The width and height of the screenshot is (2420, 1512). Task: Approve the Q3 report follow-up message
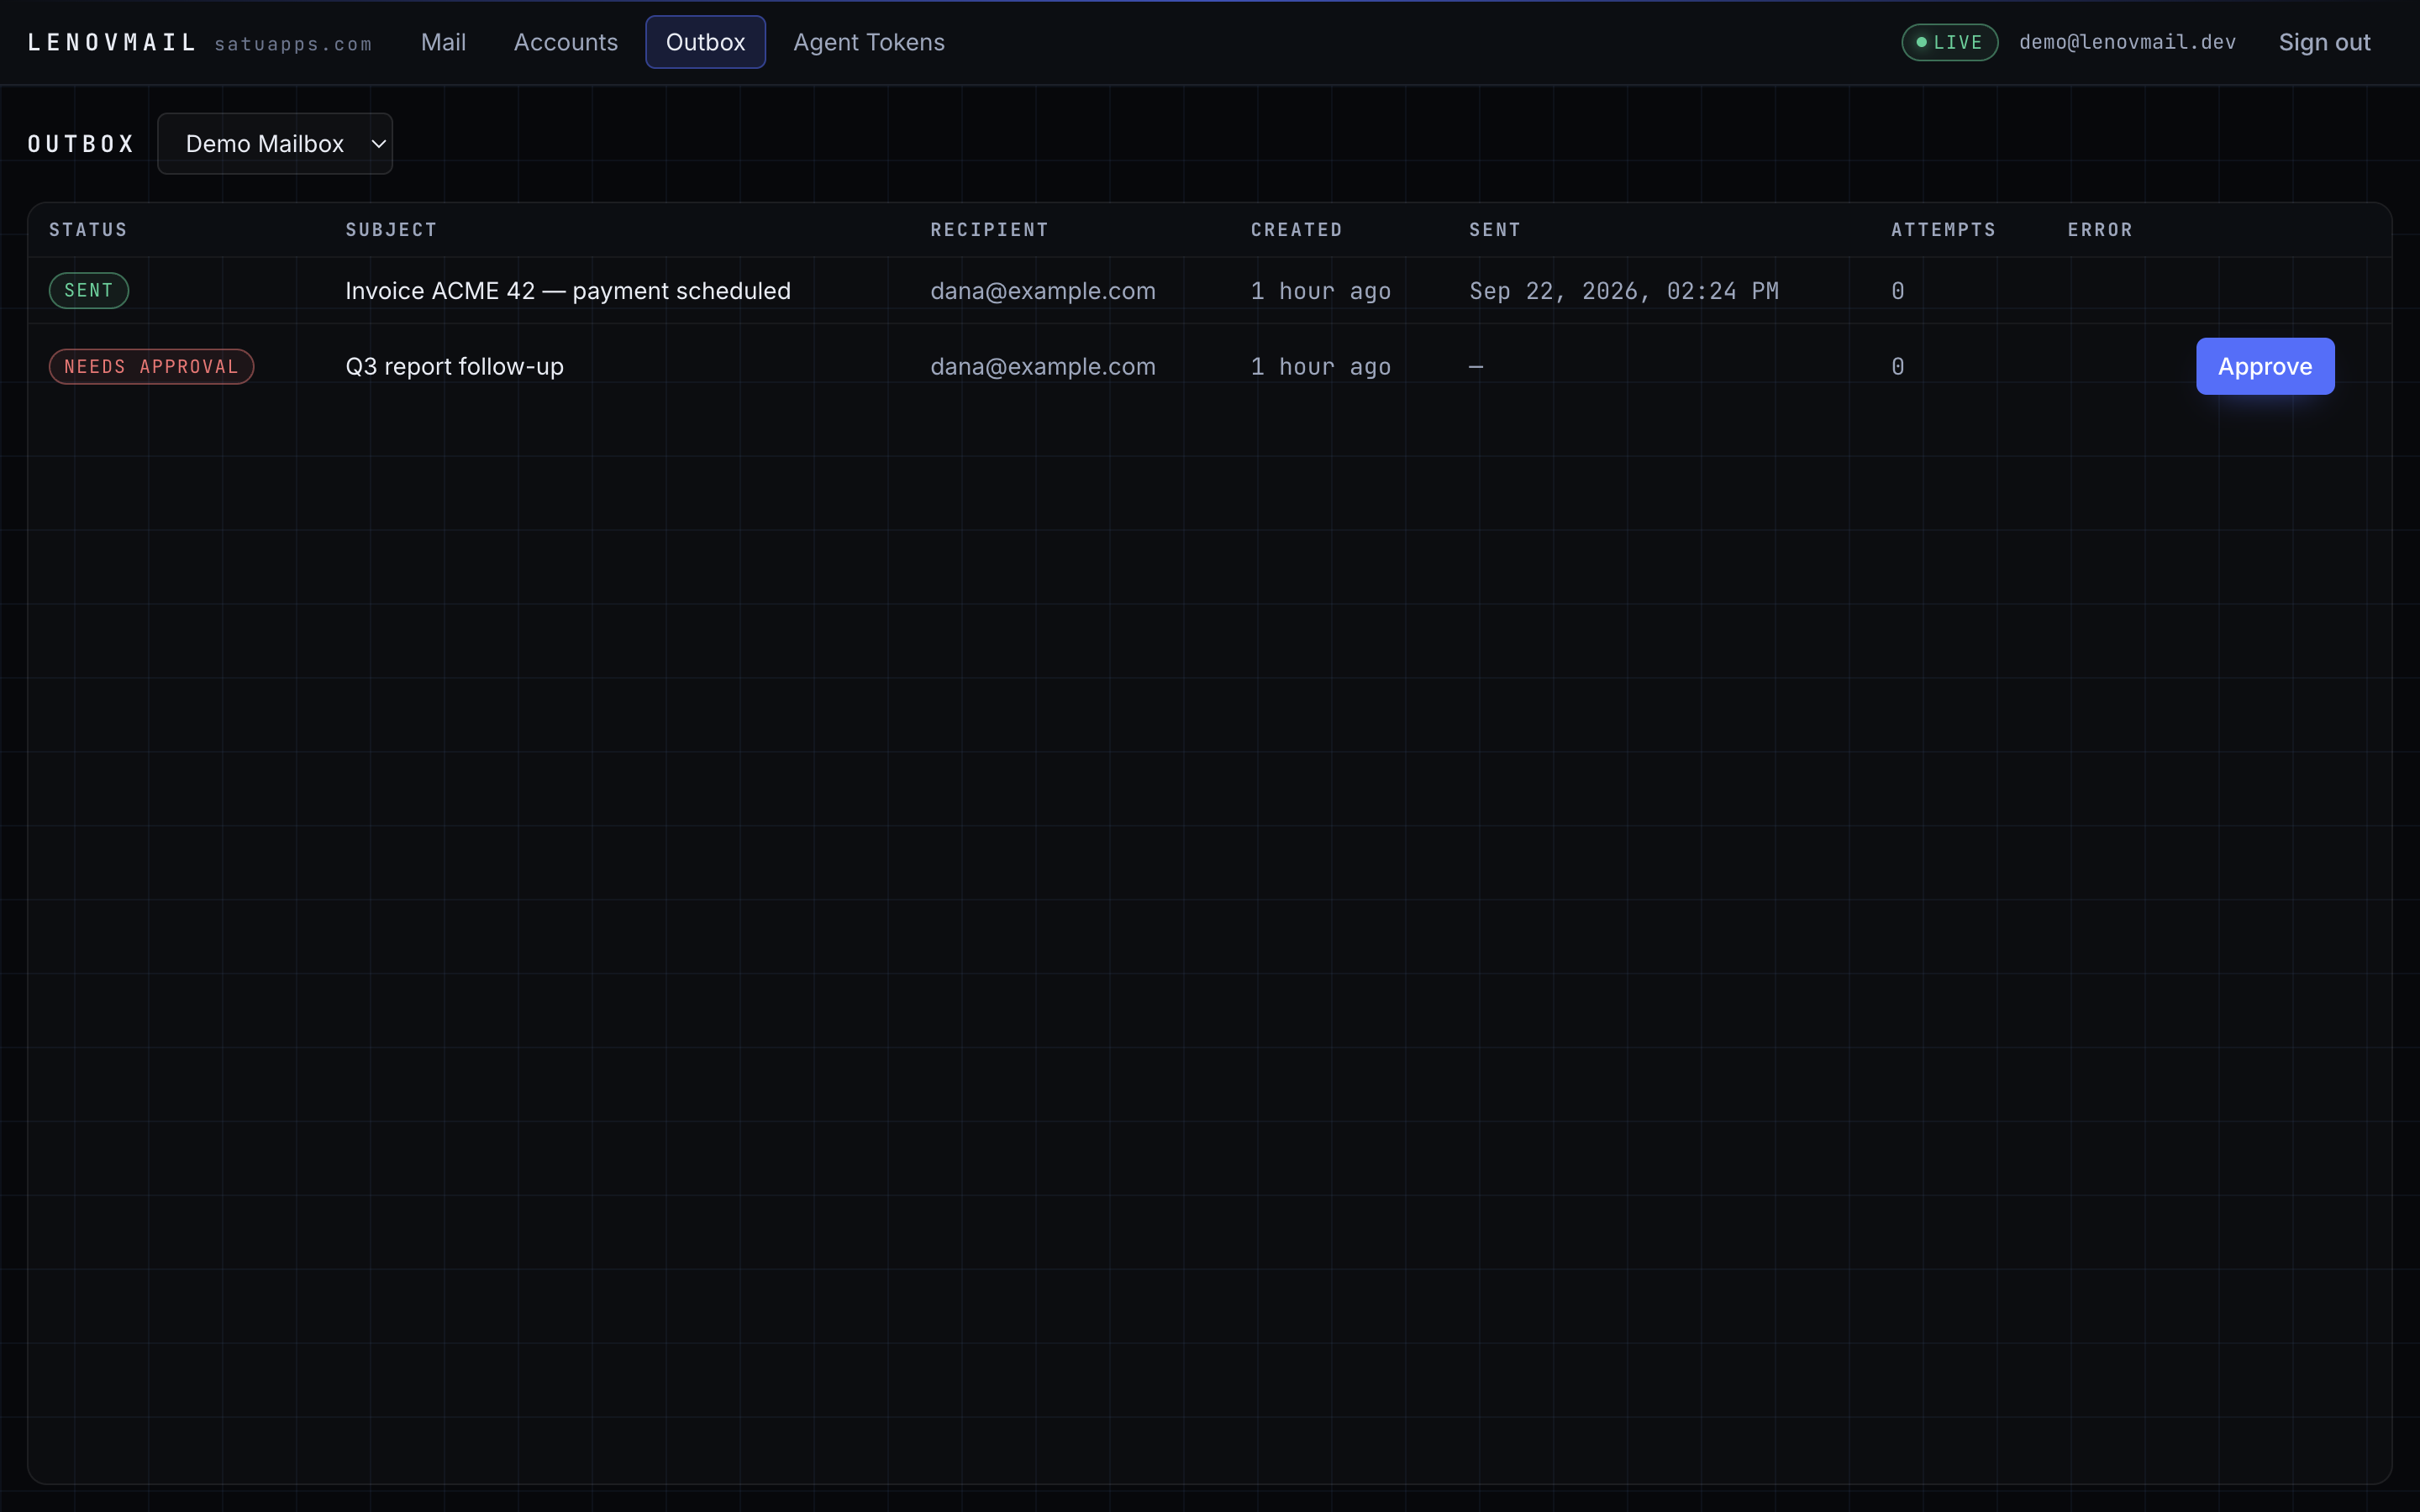[2265, 366]
